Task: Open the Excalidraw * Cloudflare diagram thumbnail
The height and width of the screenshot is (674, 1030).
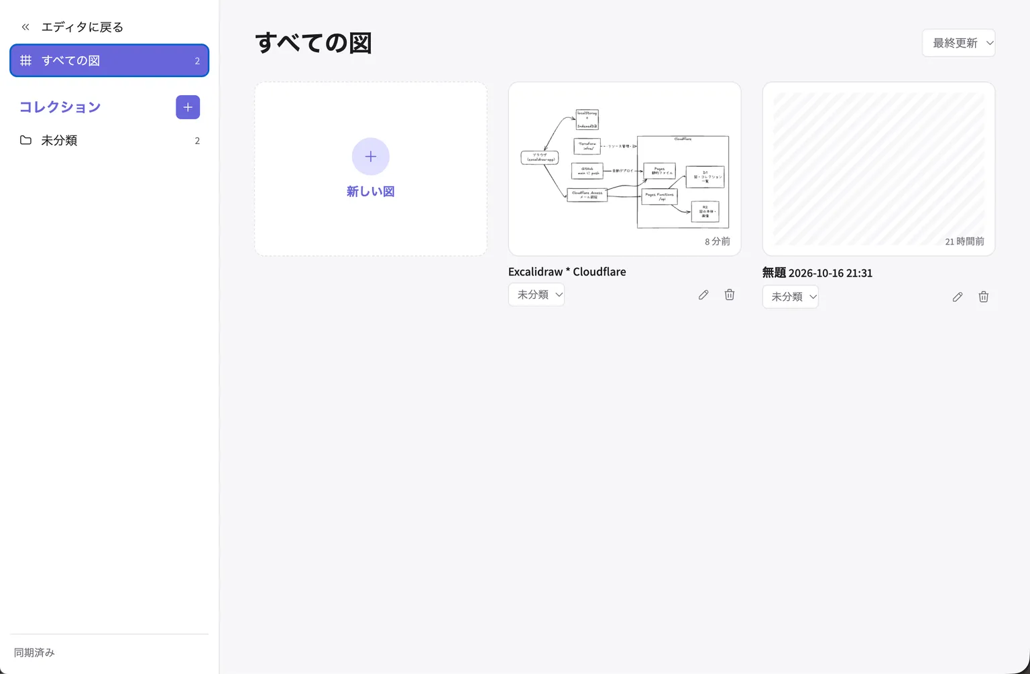Action: 625,169
